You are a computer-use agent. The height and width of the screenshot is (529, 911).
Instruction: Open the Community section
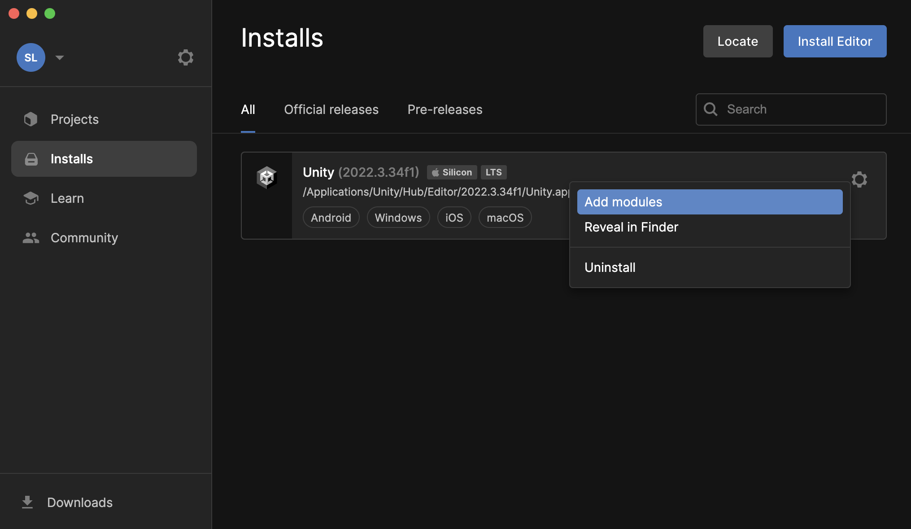[84, 238]
